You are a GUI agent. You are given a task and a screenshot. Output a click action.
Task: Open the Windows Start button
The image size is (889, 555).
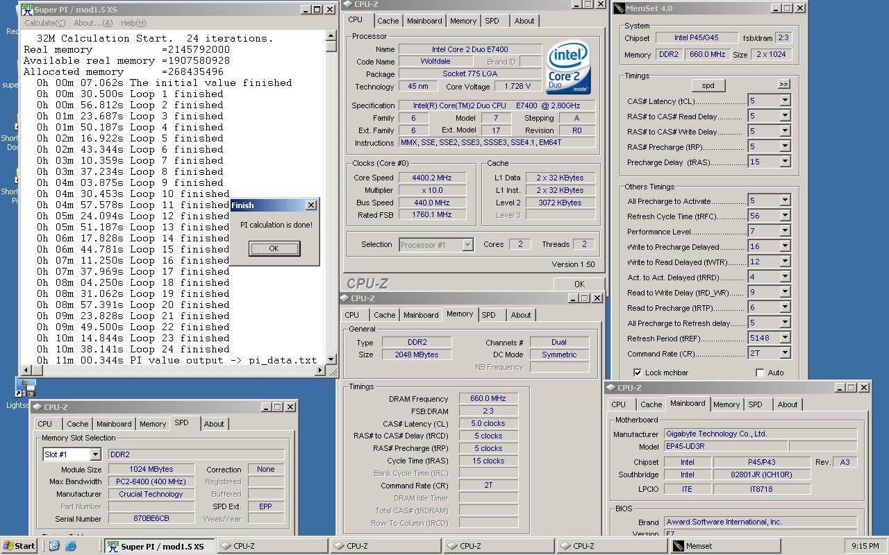pos(19,546)
